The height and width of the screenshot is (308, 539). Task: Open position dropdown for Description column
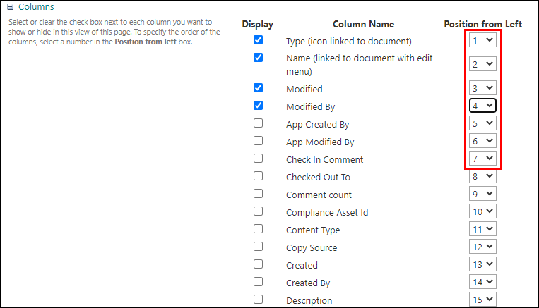(x=483, y=300)
